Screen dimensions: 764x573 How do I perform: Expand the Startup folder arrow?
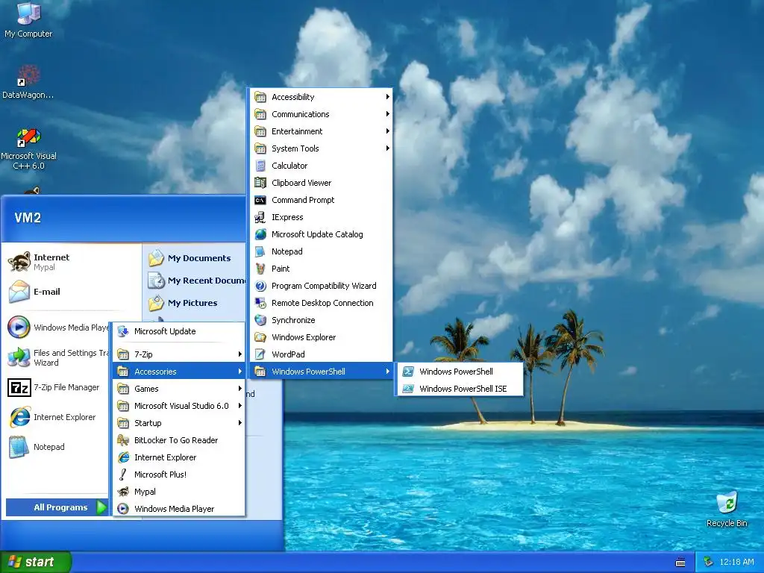239,423
